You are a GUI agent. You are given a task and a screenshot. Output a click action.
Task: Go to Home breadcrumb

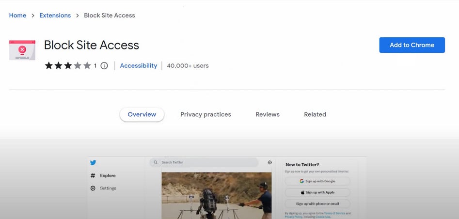[x=18, y=16]
